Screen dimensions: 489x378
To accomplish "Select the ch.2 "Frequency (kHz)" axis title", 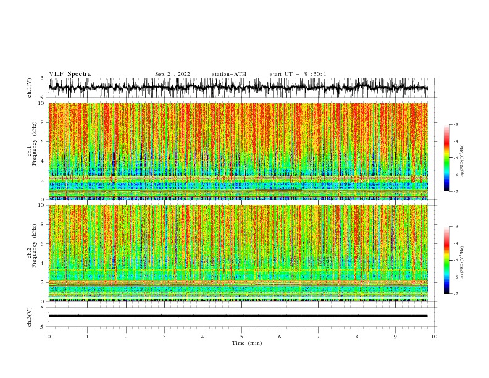I will tap(35, 245).
